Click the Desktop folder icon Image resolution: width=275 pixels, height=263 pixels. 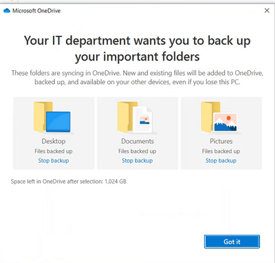point(52,117)
